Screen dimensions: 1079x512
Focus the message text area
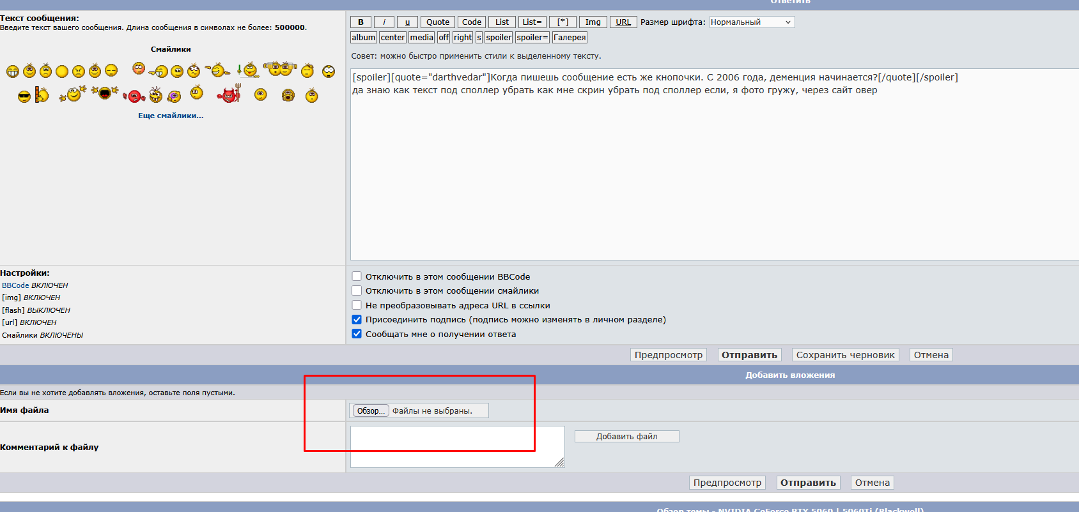pyautogui.click(x=715, y=164)
